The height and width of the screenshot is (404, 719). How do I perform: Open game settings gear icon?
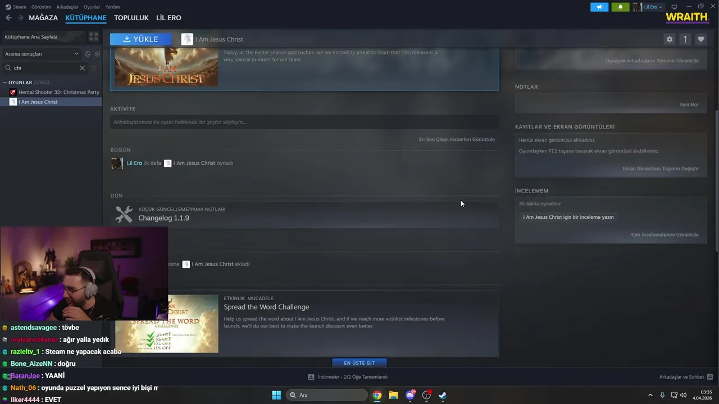(669, 39)
